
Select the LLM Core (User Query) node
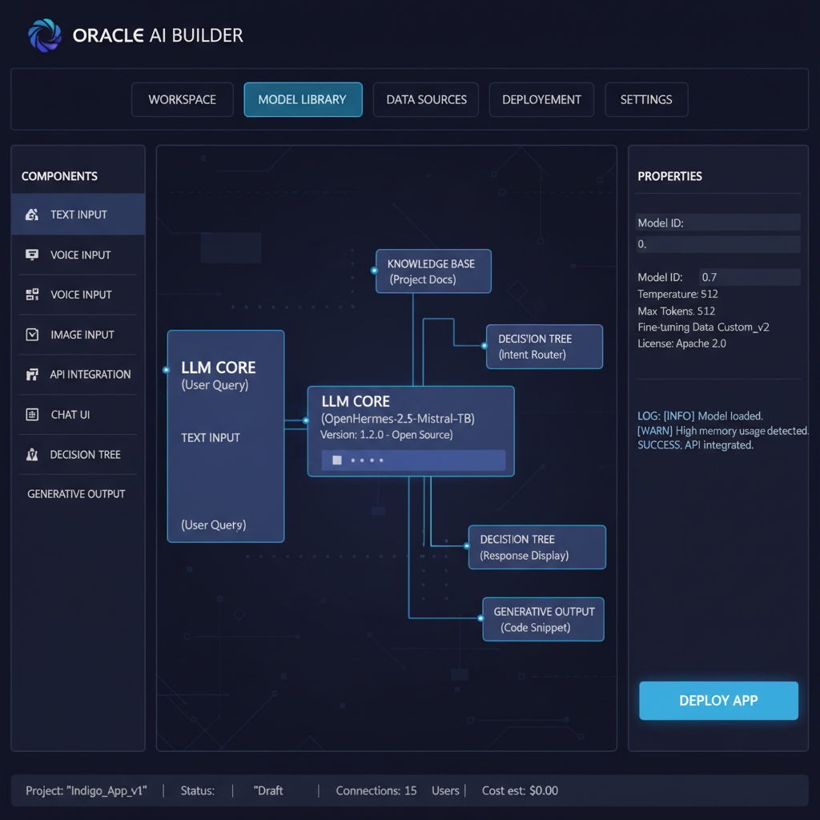tap(225, 436)
